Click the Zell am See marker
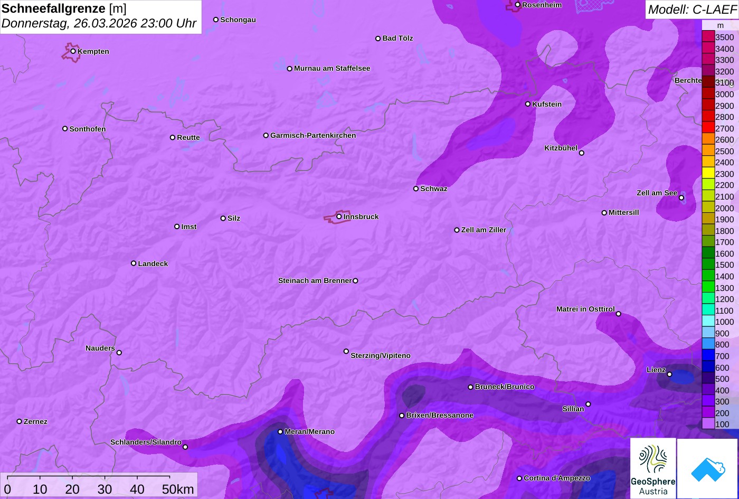Image resolution: width=739 pixels, height=499 pixels. [x=681, y=198]
